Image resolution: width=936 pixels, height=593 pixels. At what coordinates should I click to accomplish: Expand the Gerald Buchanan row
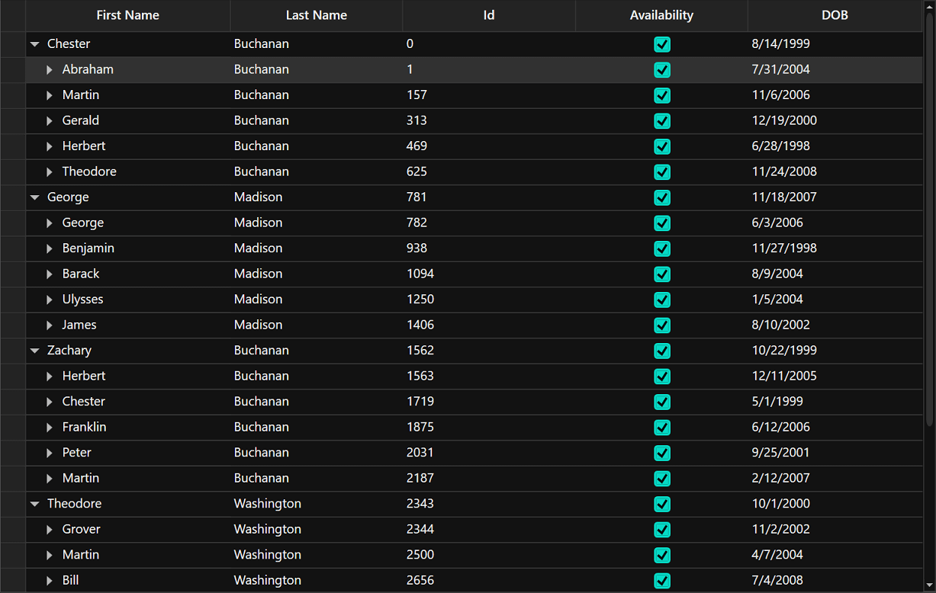(50, 121)
